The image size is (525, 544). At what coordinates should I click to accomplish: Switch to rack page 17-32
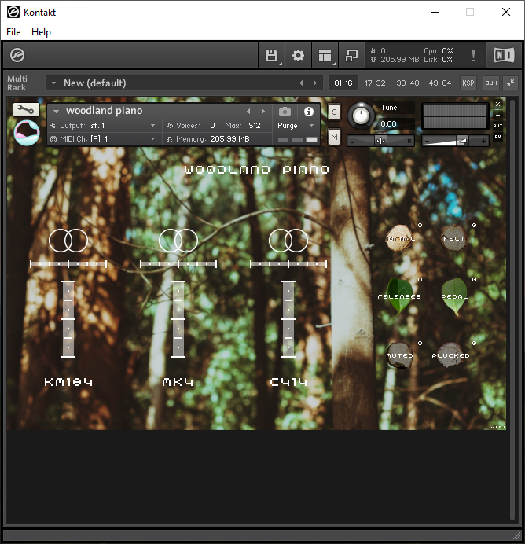[375, 83]
